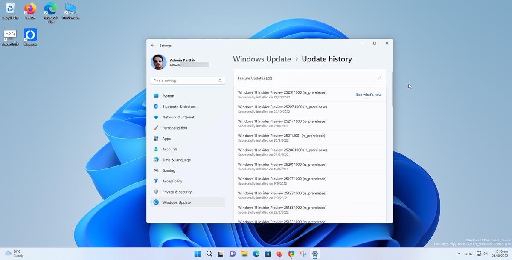The width and height of the screenshot is (512, 260).
Task: Select the Firefox desktop shortcut
Action: pos(30,11)
